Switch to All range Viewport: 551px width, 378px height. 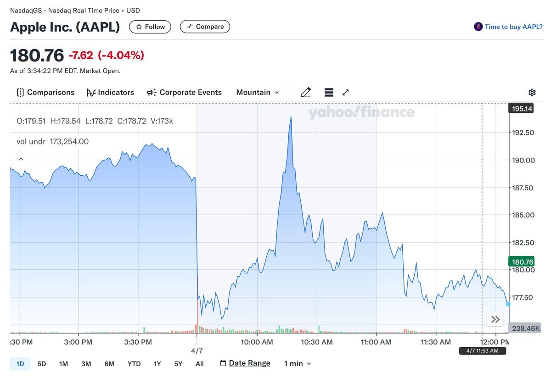point(200,364)
